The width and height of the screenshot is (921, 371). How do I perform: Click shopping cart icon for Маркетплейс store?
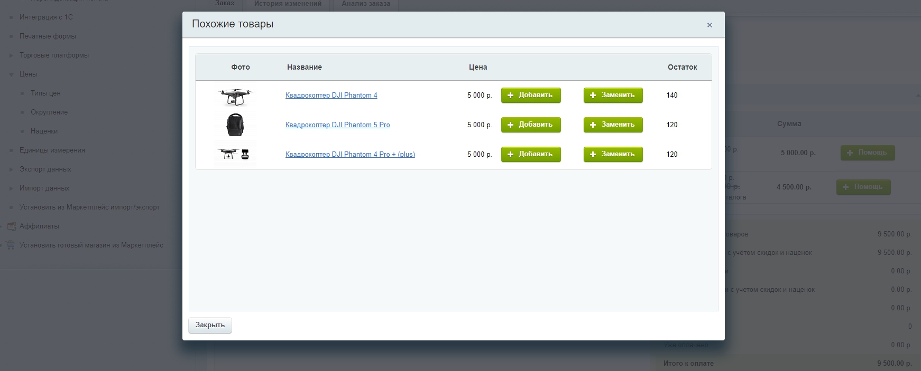tap(11, 245)
